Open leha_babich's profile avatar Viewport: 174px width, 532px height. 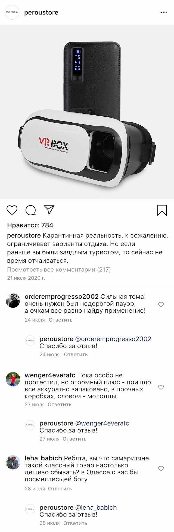pyautogui.click(x=13, y=462)
